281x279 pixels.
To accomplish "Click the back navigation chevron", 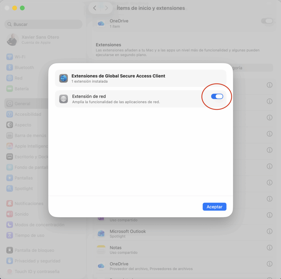I will point(95,8).
